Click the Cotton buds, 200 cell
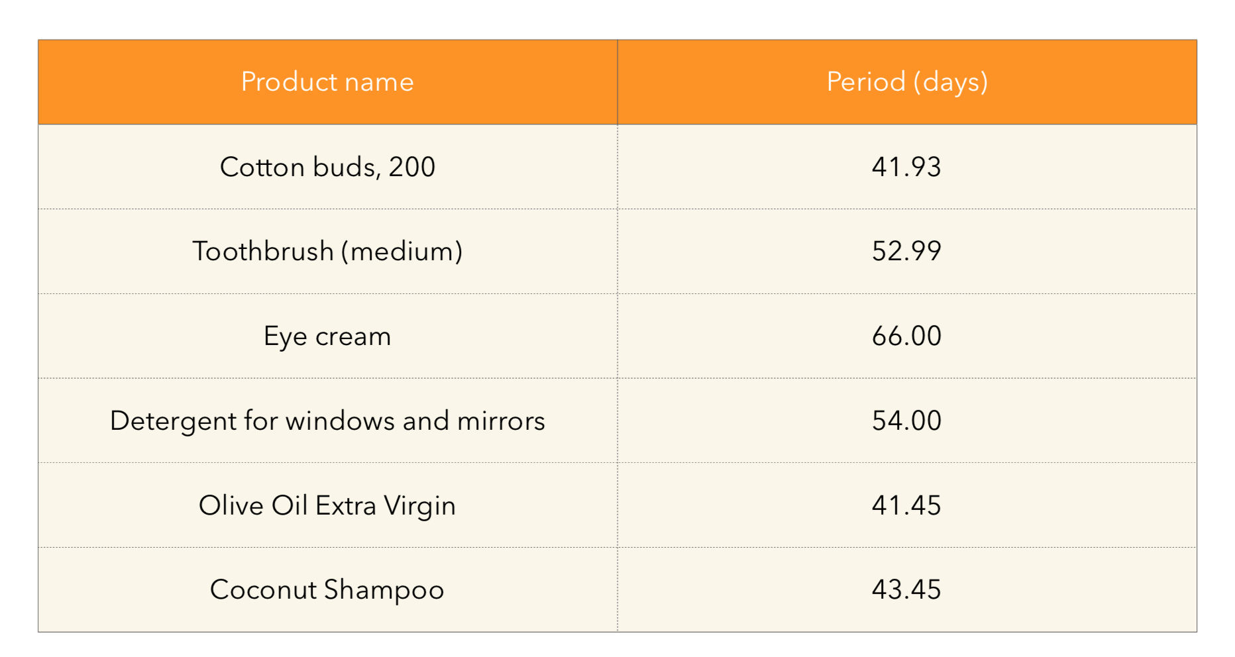The image size is (1235, 657). coord(327,167)
